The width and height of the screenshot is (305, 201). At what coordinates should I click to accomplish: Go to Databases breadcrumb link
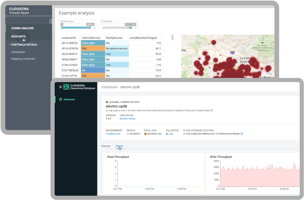(x=109, y=87)
